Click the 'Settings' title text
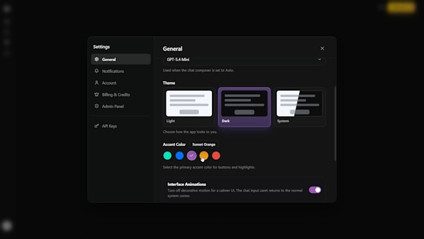Viewport: 424px width, 239px height. pos(102,47)
